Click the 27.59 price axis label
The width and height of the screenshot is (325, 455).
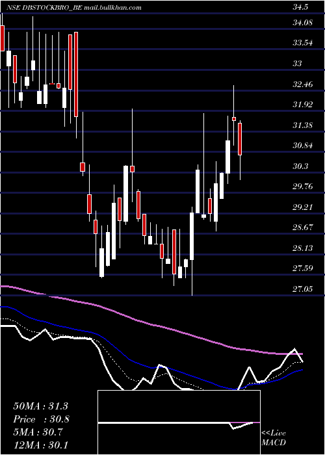[302, 268]
